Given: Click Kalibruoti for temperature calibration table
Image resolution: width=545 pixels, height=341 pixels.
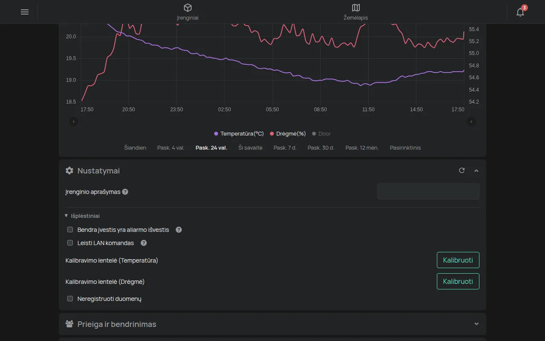Looking at the screenshot, I should (458, 260).
